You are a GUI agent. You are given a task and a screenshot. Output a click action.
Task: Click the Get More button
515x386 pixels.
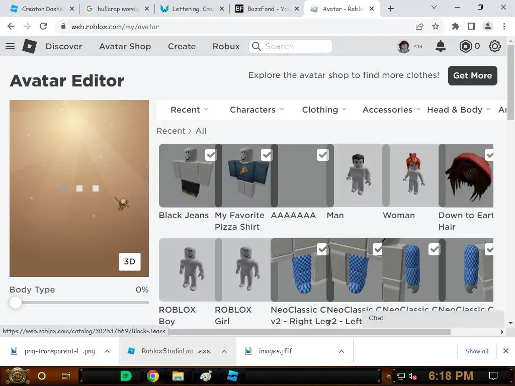click(x=472, y=75)
